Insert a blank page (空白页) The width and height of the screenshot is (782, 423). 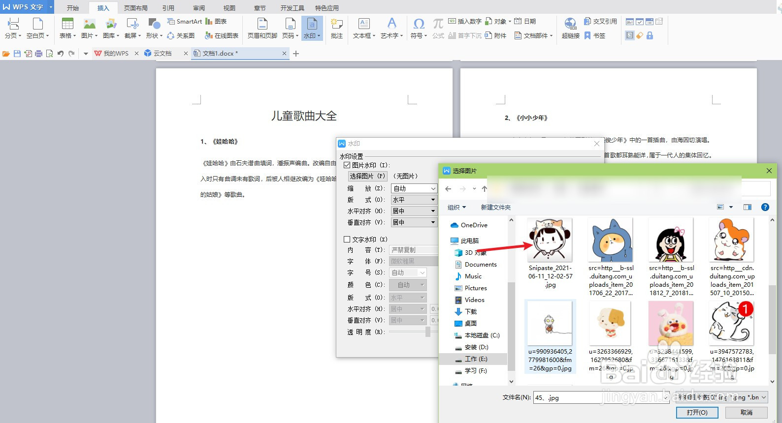pyautogui.click(x=38, y=28)
